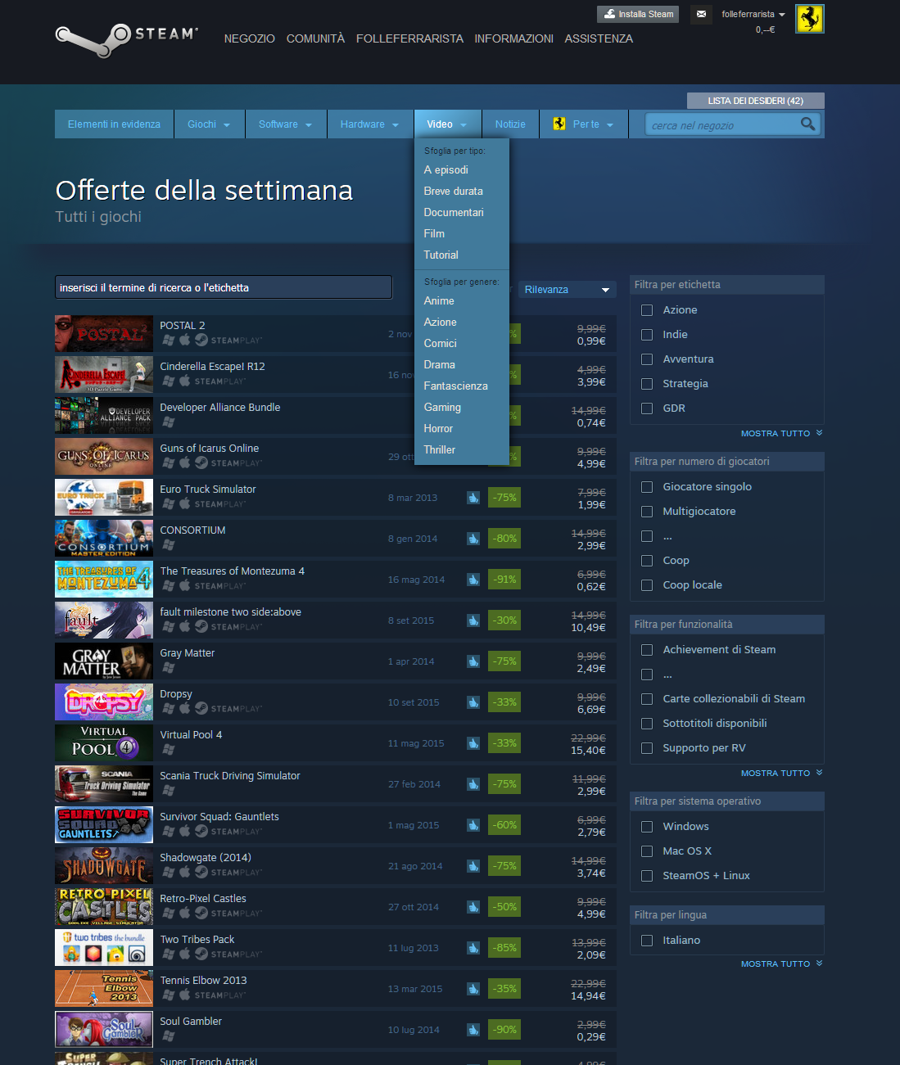900x1065 pixels.
Task: Click the Windows icon under Scania Truck Driving Simulator
Action: (169, 790)
